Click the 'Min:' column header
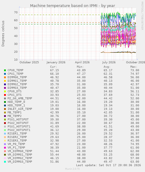 click(80, 67)
